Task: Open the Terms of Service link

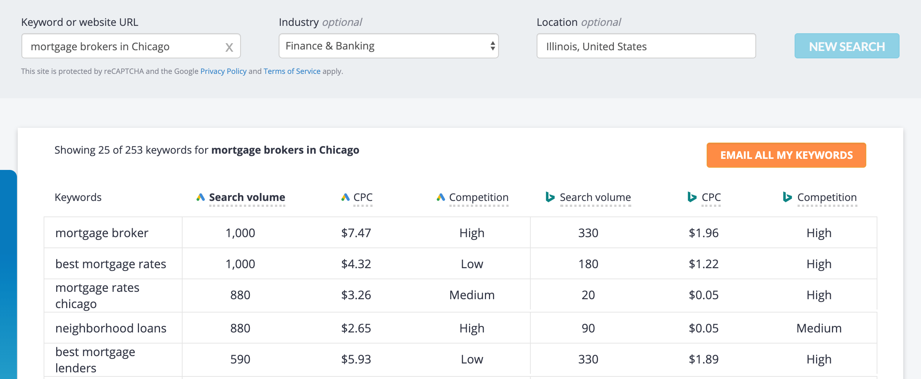Action: 292,71
